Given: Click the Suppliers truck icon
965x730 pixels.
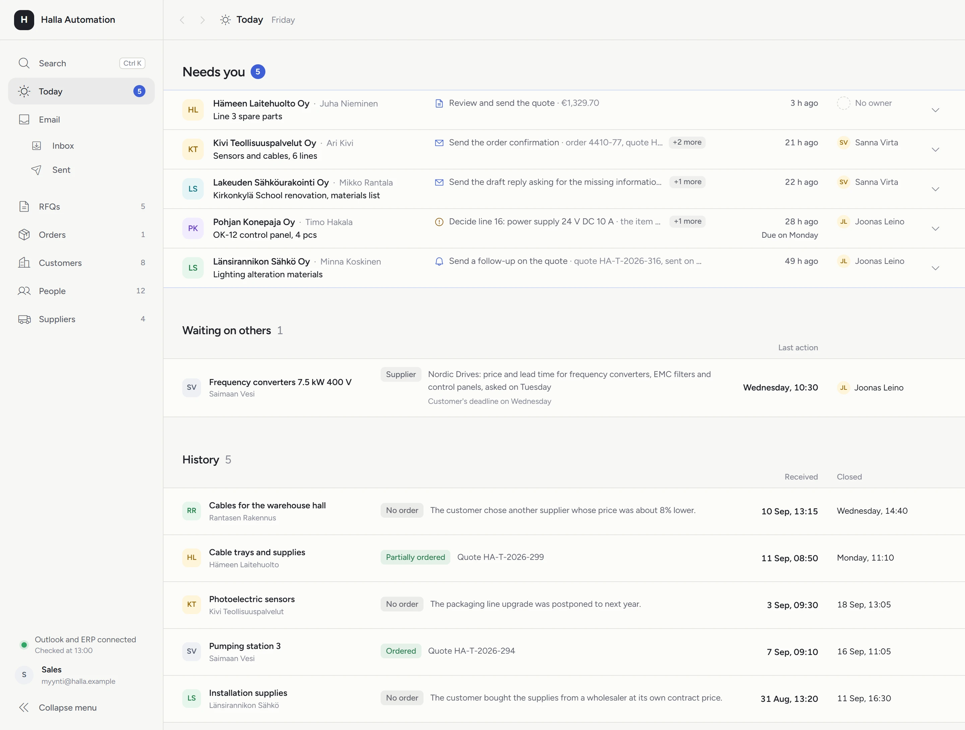Looking at the screenshot, I should pyautogui.click(x=24, y=319).
